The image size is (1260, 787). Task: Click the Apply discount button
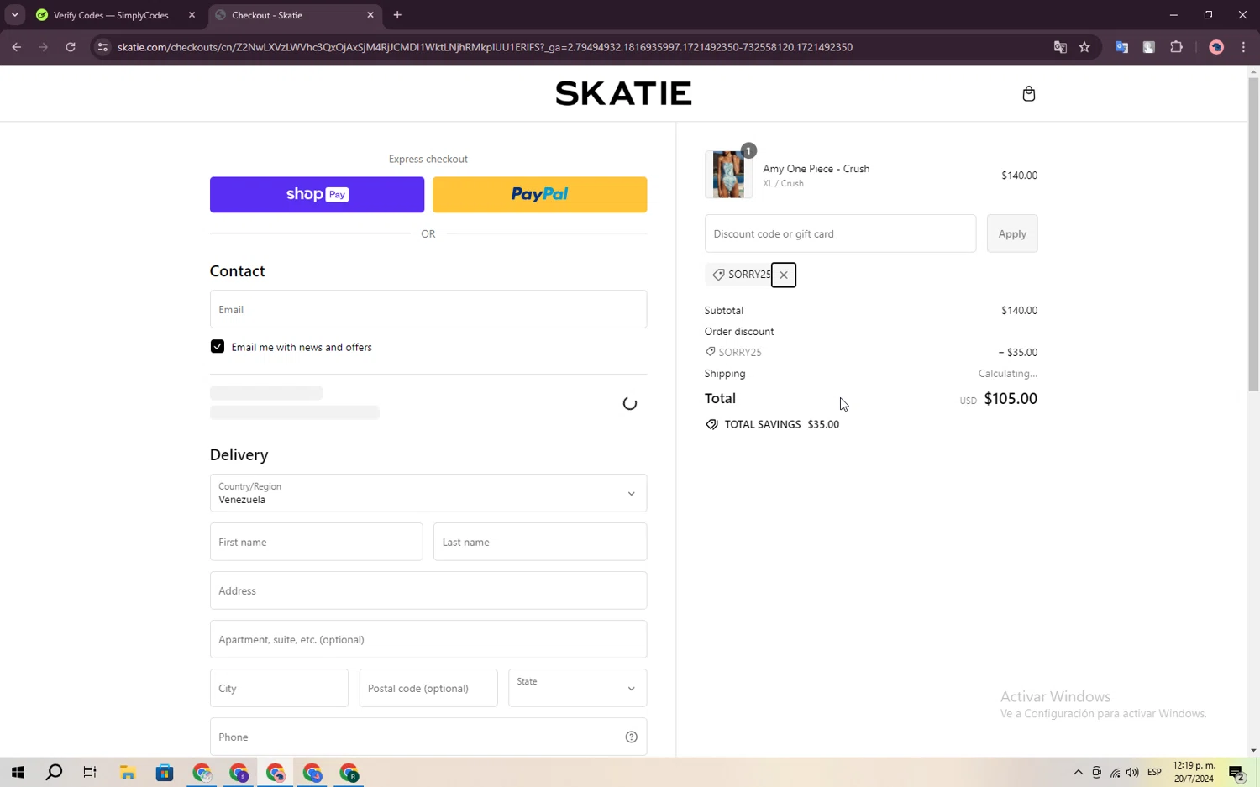coord(1011,233)
